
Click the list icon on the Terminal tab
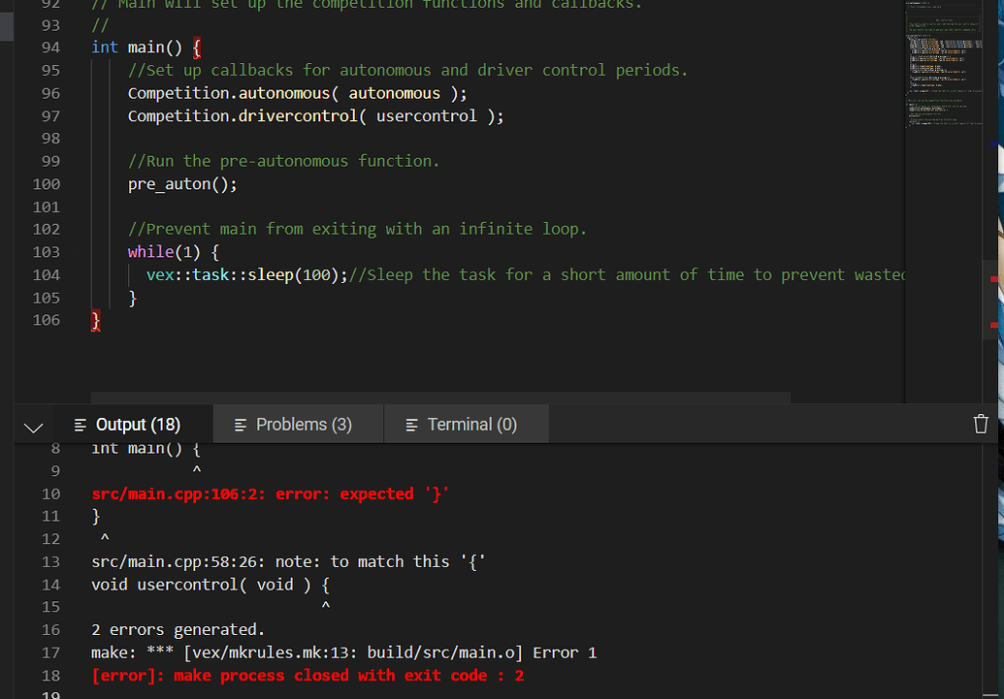click(411, 425)
